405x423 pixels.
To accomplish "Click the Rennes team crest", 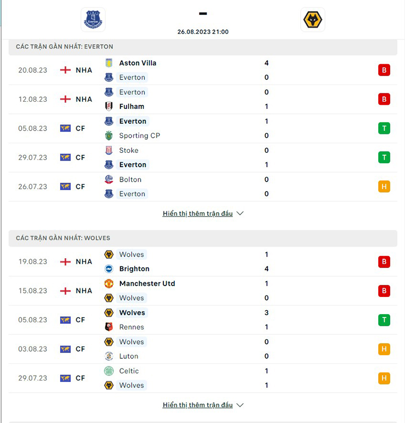I will [x=110, y=327].
